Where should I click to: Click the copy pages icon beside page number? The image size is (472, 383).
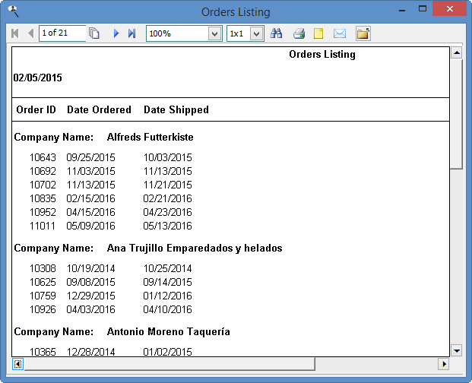coord(94,33)
